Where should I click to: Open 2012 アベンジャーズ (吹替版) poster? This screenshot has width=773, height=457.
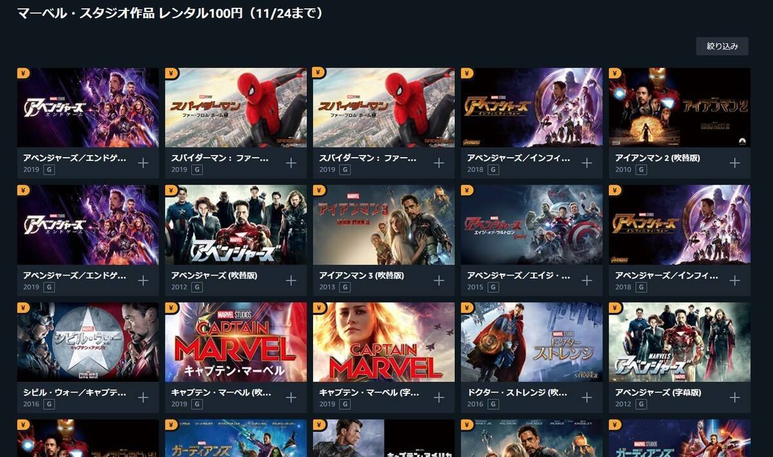click(236, 225)
